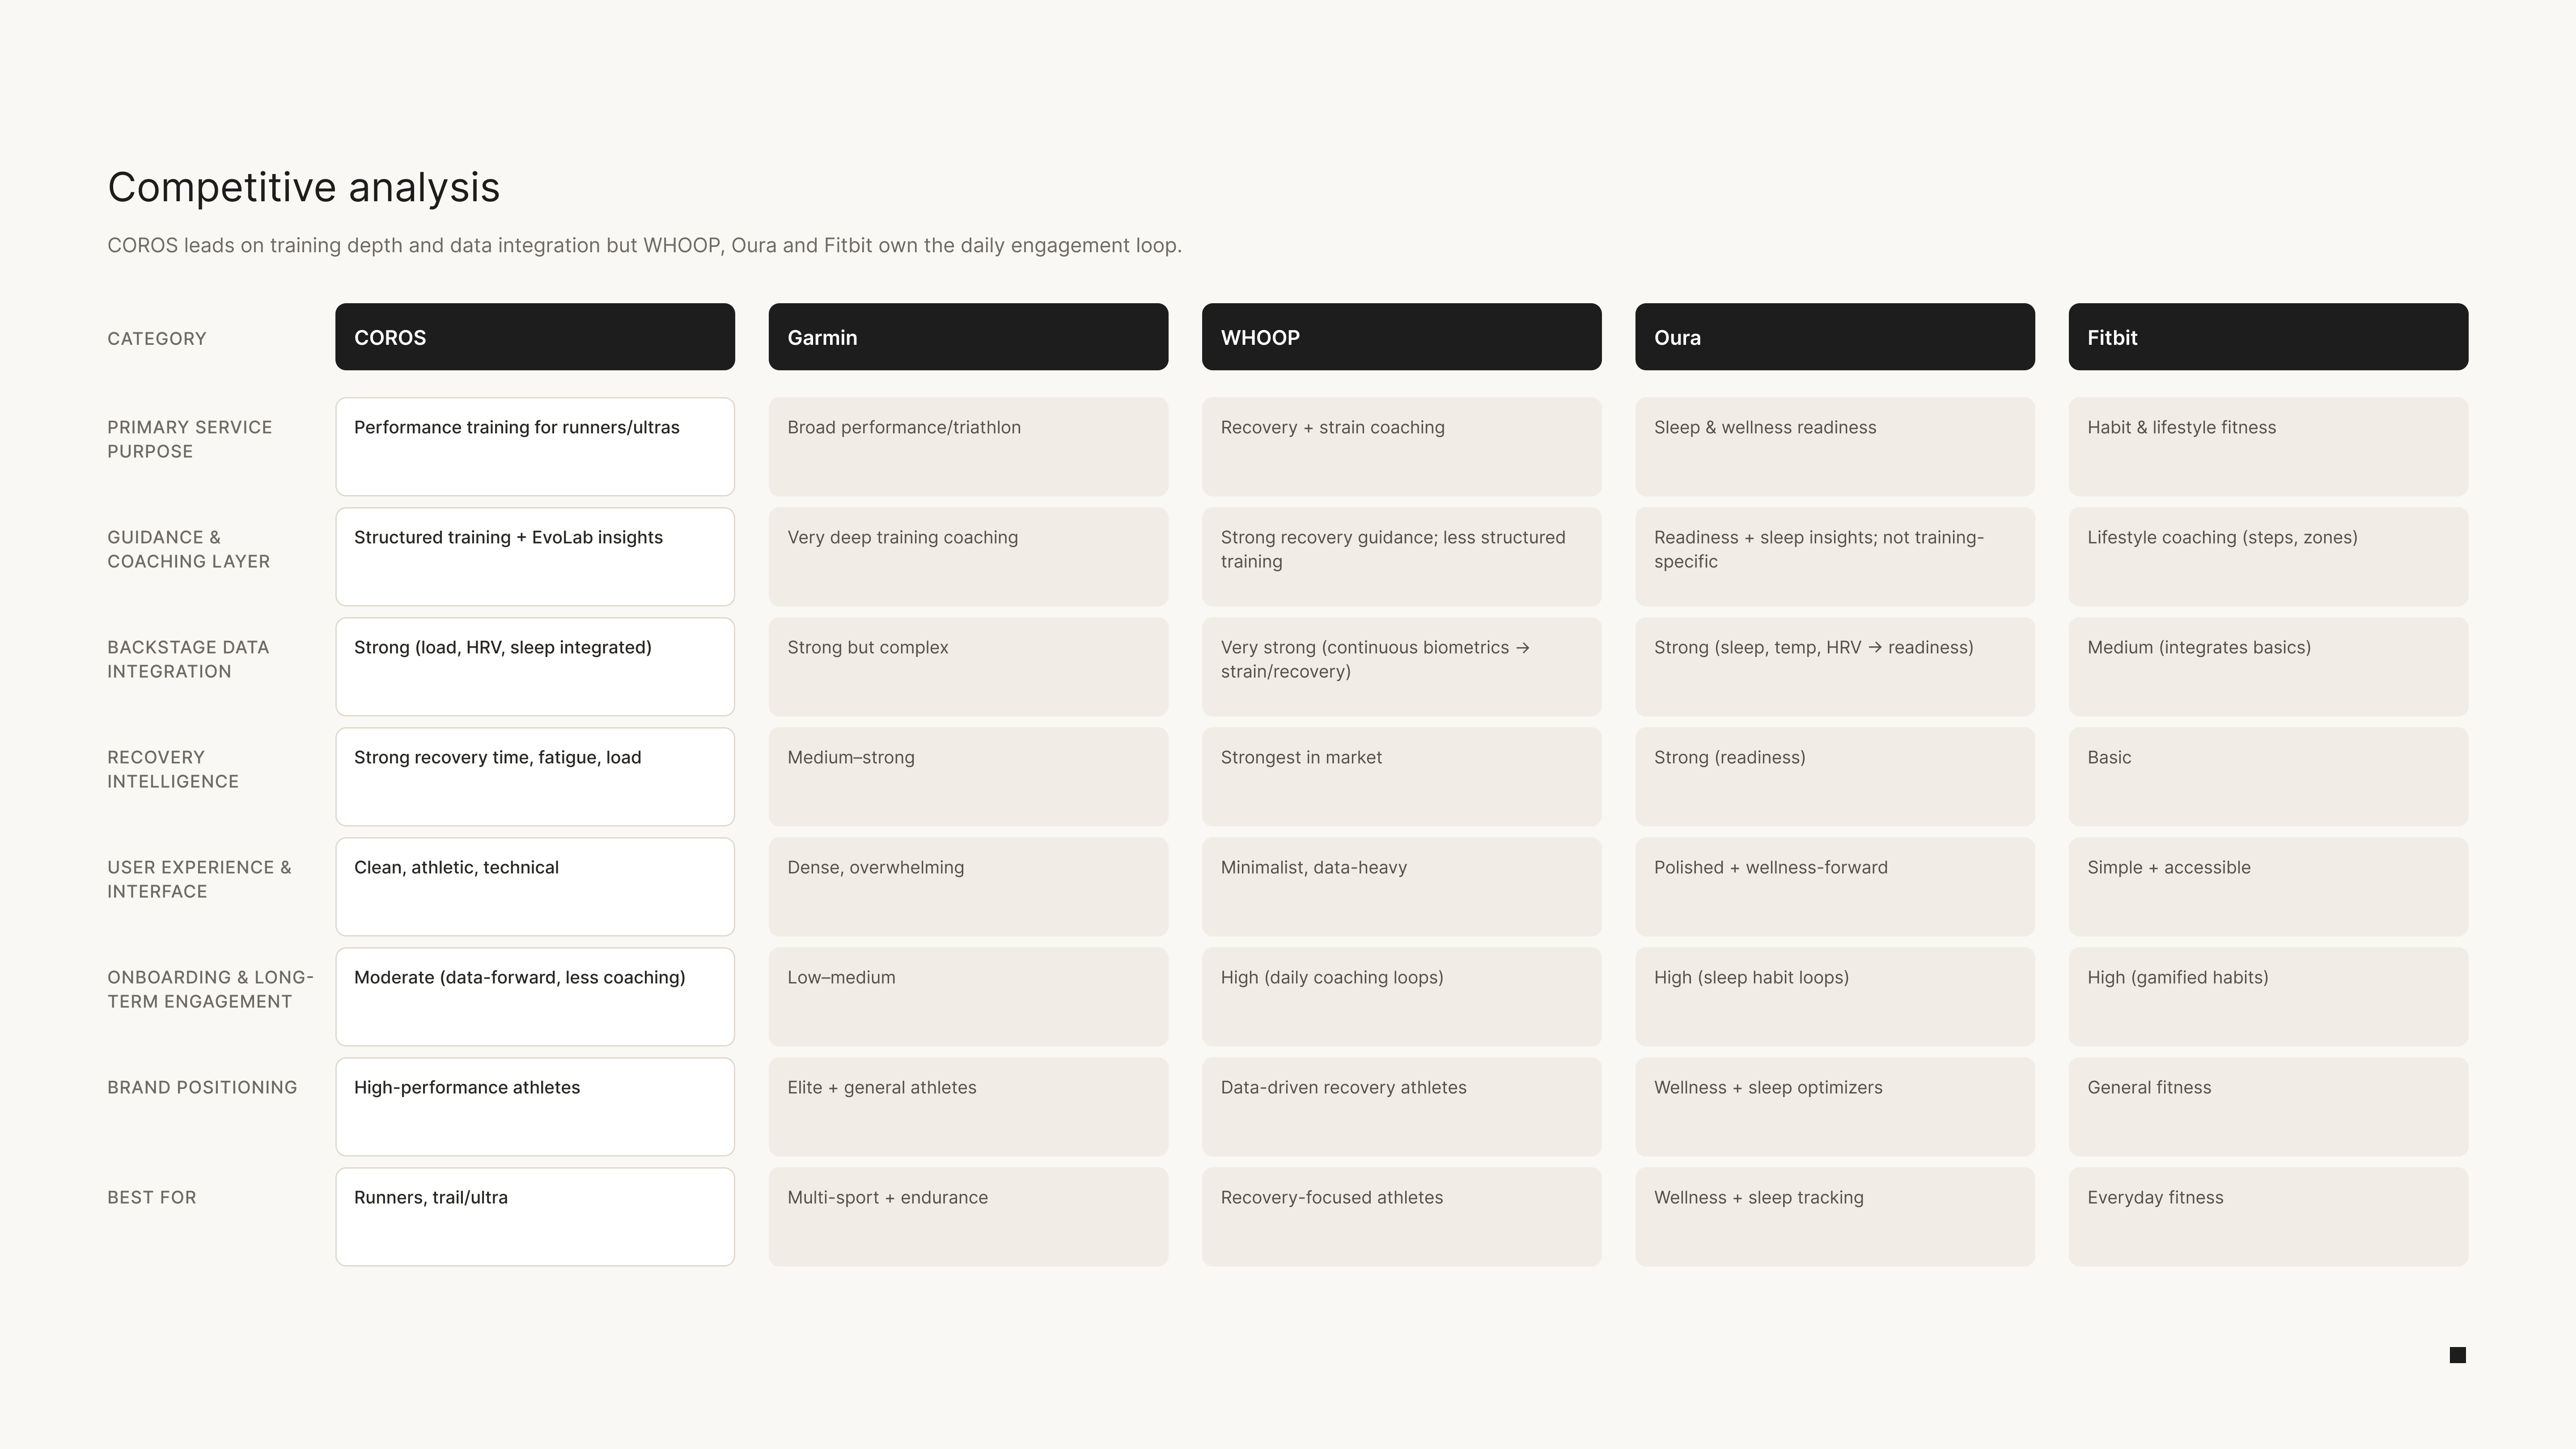Select 'Medium–strong' cell
The width and height of the screenshot is (2576, 1449).
coord(968,777)
